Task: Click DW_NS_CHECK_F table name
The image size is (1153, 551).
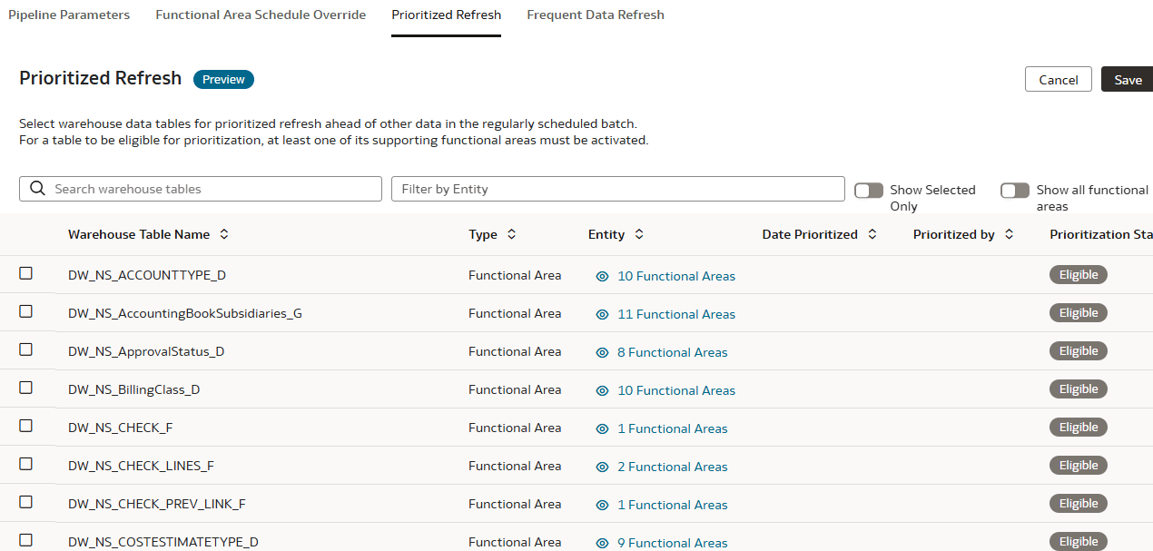Action: pyautogui.click(x=121, y=428)
